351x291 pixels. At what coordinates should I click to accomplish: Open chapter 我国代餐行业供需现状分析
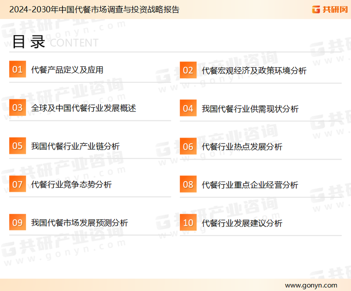(x=250, y=109)
